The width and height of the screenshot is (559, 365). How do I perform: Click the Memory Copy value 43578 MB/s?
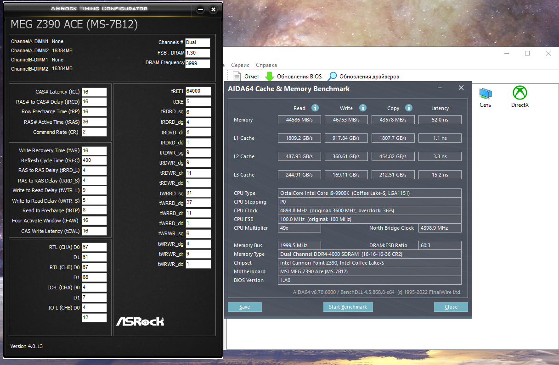(x=393, y=120)
